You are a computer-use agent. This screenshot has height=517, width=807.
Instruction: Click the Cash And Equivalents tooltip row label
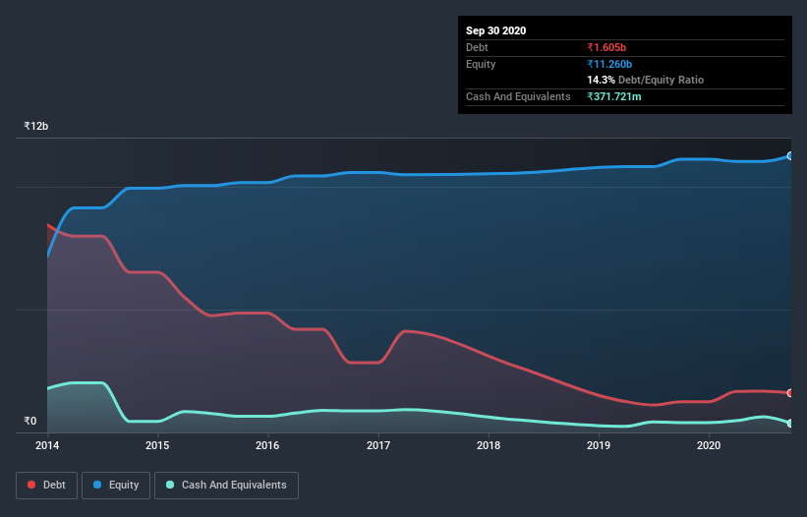[x=518, y=96]
